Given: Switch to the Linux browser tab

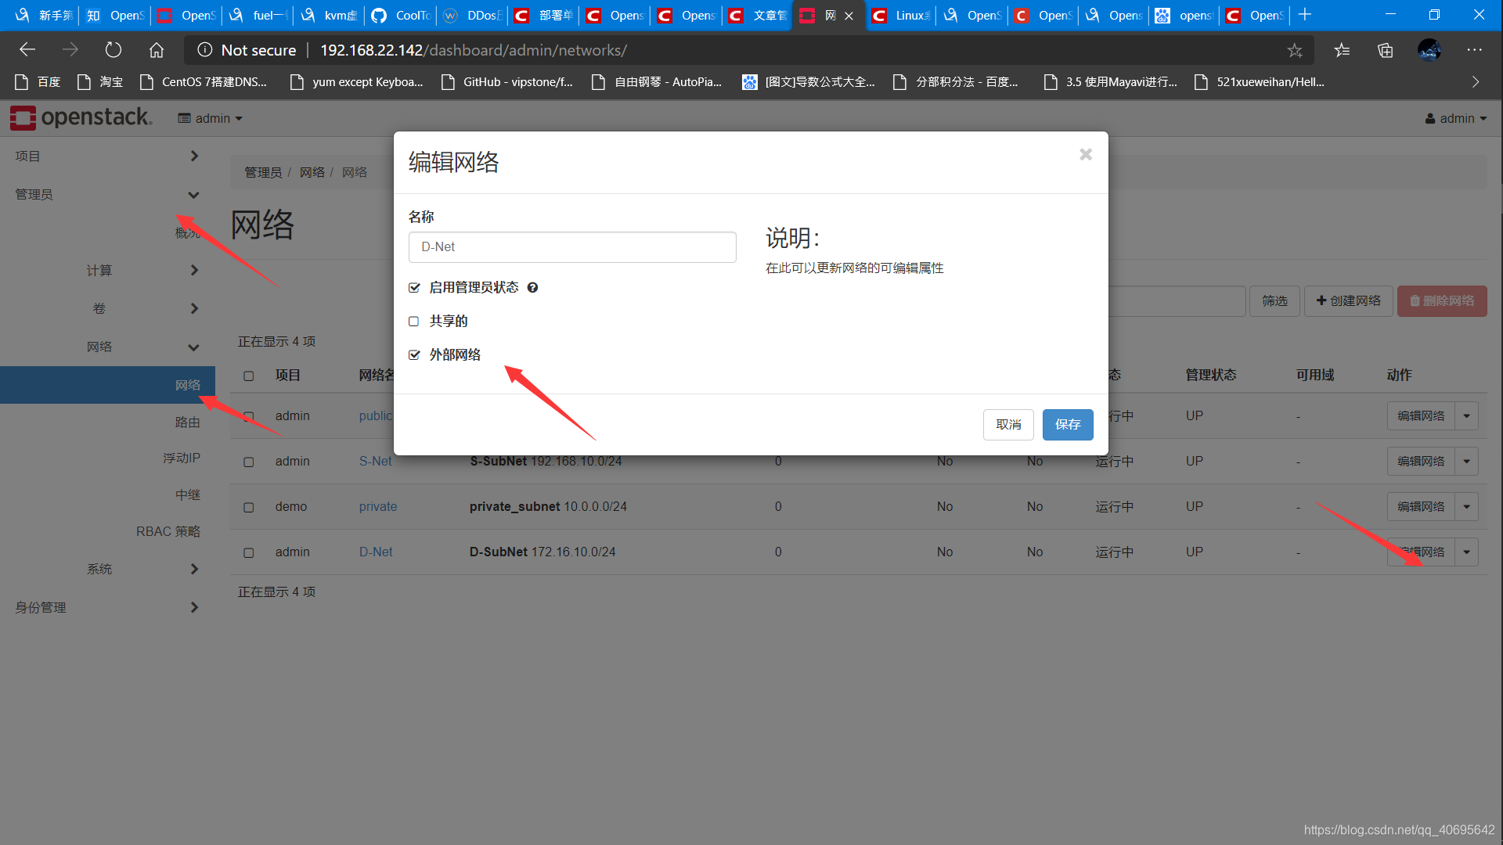Looking at the screenshot, I should point(901,16).
